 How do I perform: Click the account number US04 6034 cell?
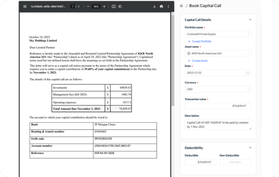point(125,148)
